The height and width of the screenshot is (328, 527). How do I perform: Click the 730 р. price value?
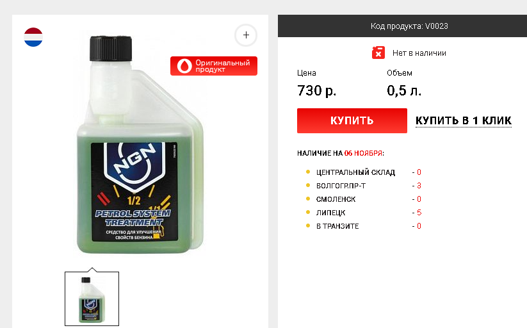click(316, 90)
